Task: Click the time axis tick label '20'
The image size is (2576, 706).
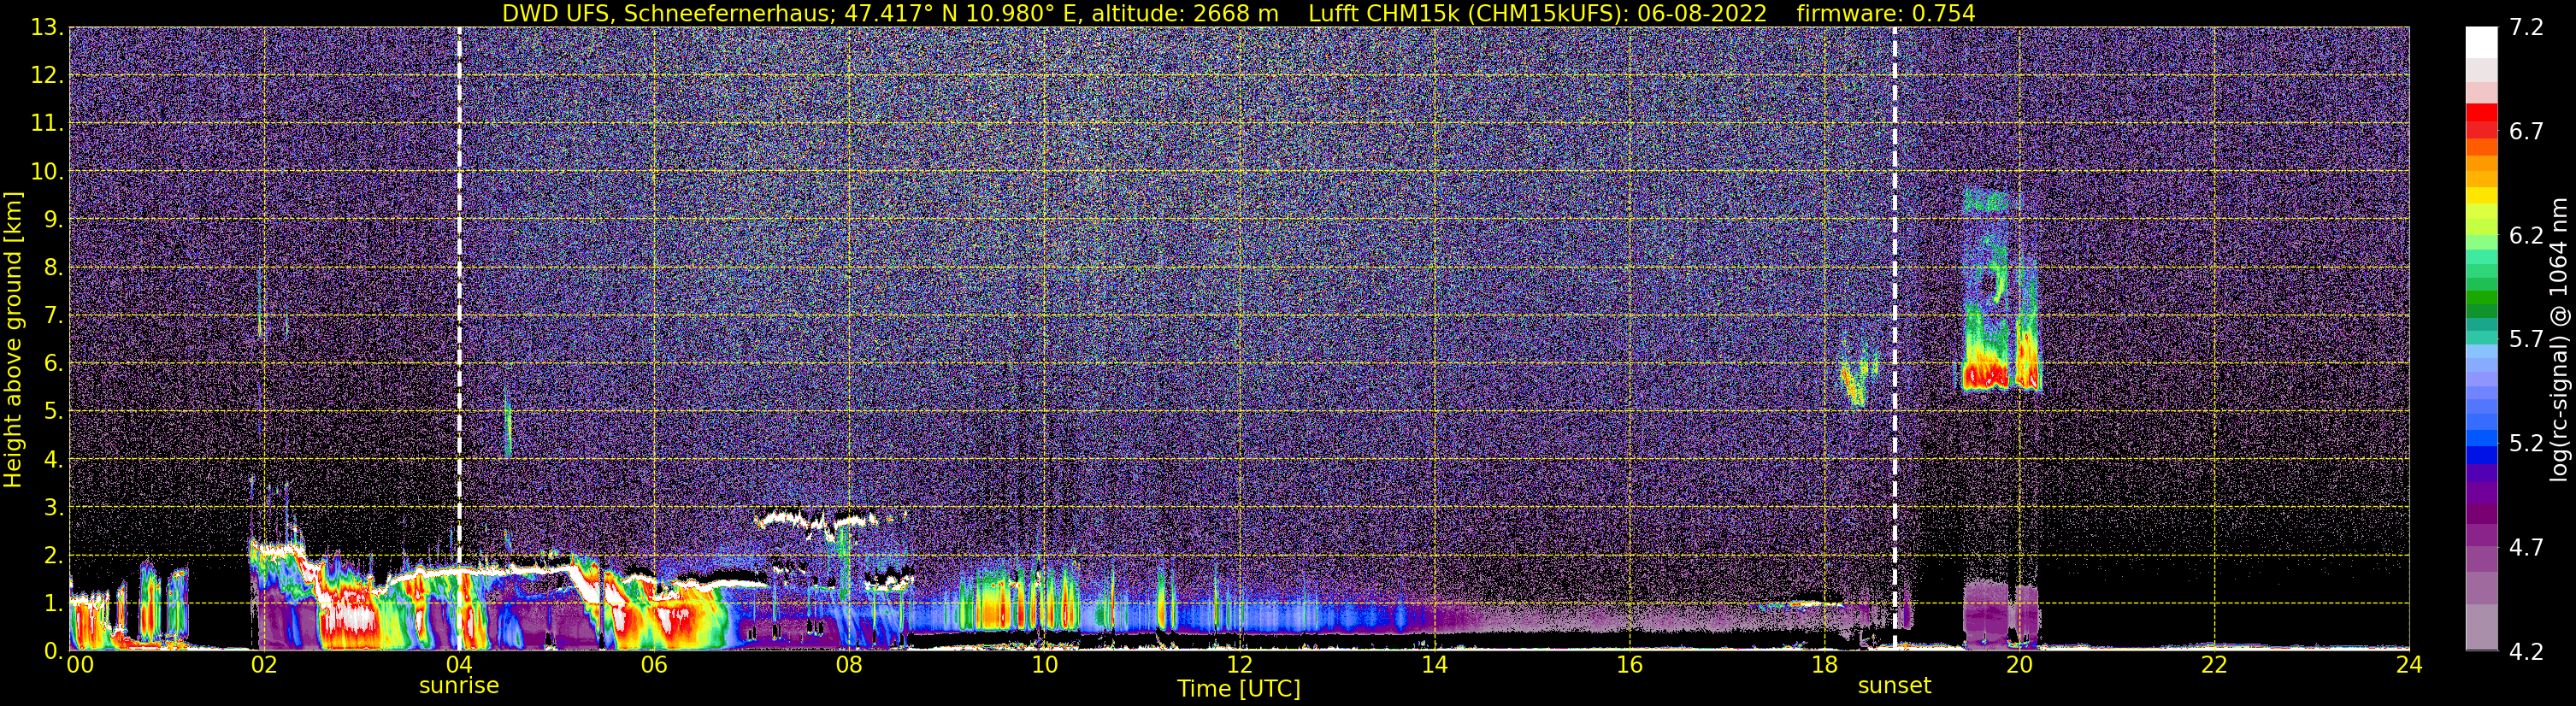Action: pos(2019,665)
